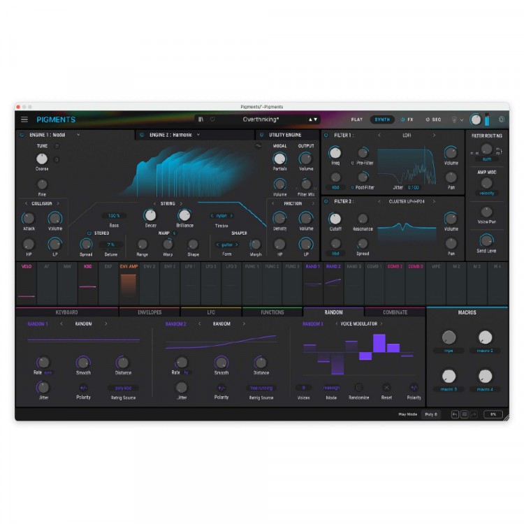Toggle Utility Engine power button

(x=262, y=135)
